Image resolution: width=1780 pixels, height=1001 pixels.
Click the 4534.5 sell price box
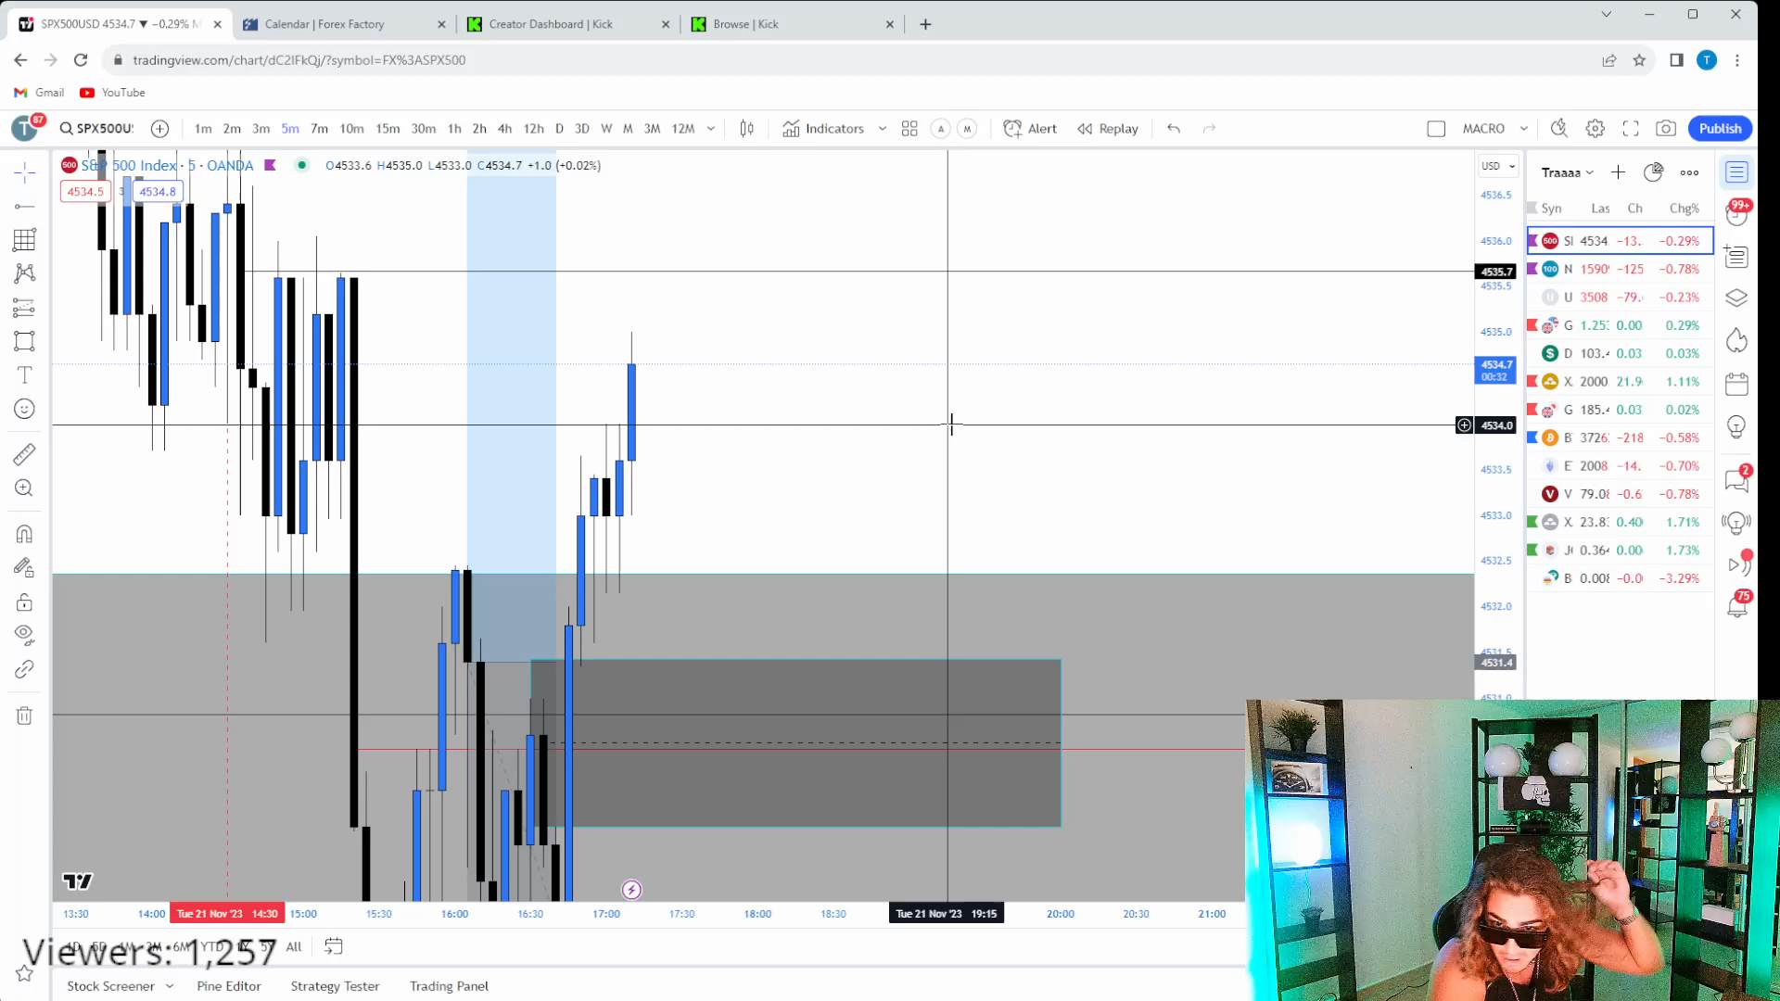85,192
